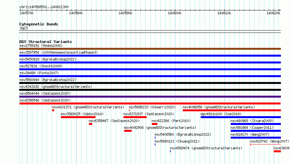Open nsv4096958 (gnomADStructuralVariants) label
This screenshot has height=164, width=290.
219,107
